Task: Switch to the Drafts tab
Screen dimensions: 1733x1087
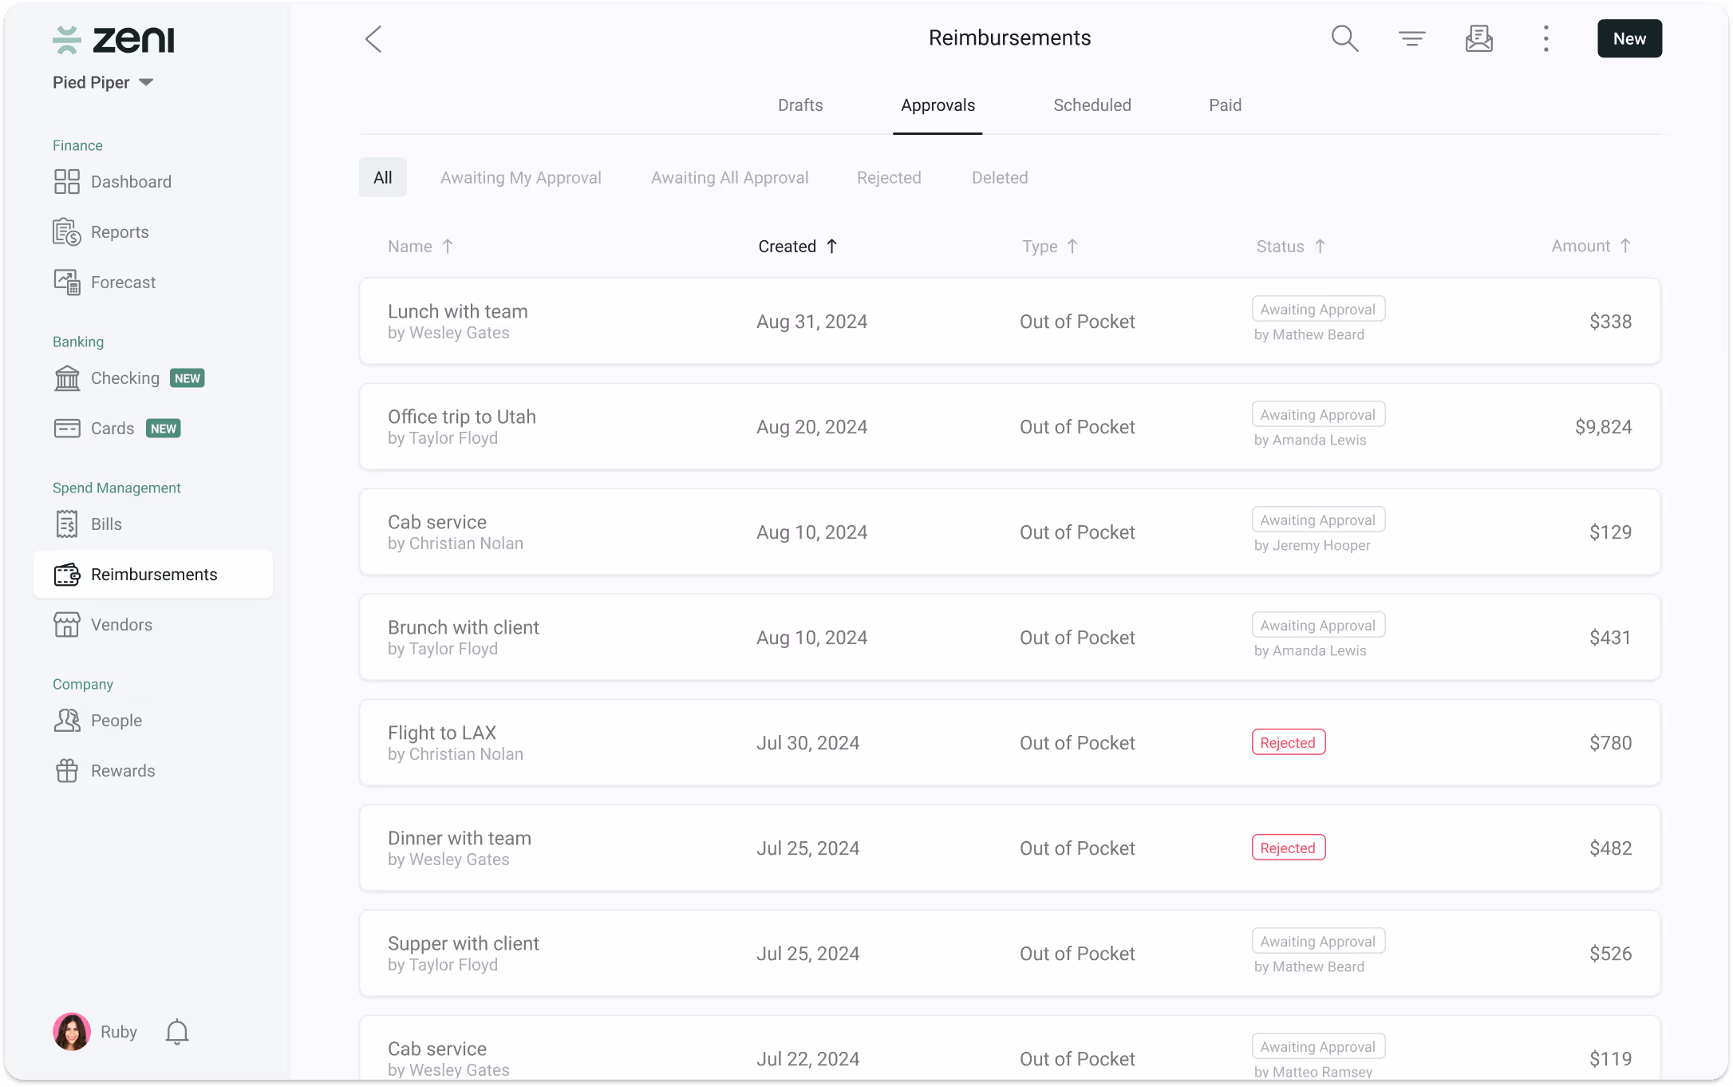Action: (x=800, y=105)
